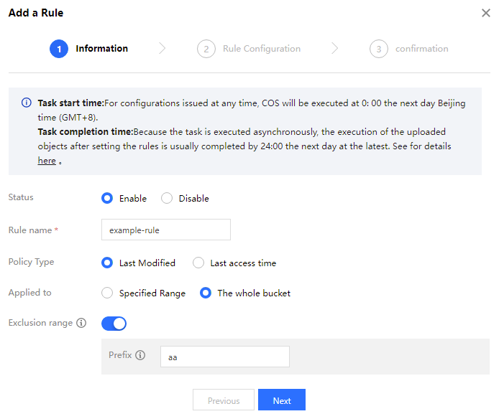Choose Last Modified policy type
The height and width of the screenshot is (419, 499).
[x=107, y=263]
